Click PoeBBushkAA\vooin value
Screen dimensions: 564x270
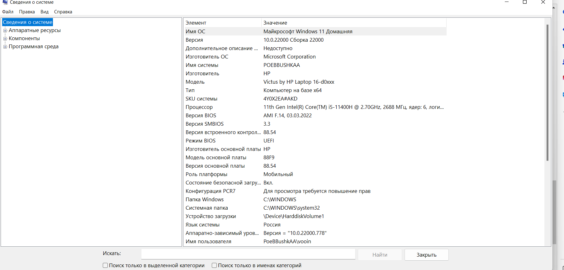click(x=287, y=241)
